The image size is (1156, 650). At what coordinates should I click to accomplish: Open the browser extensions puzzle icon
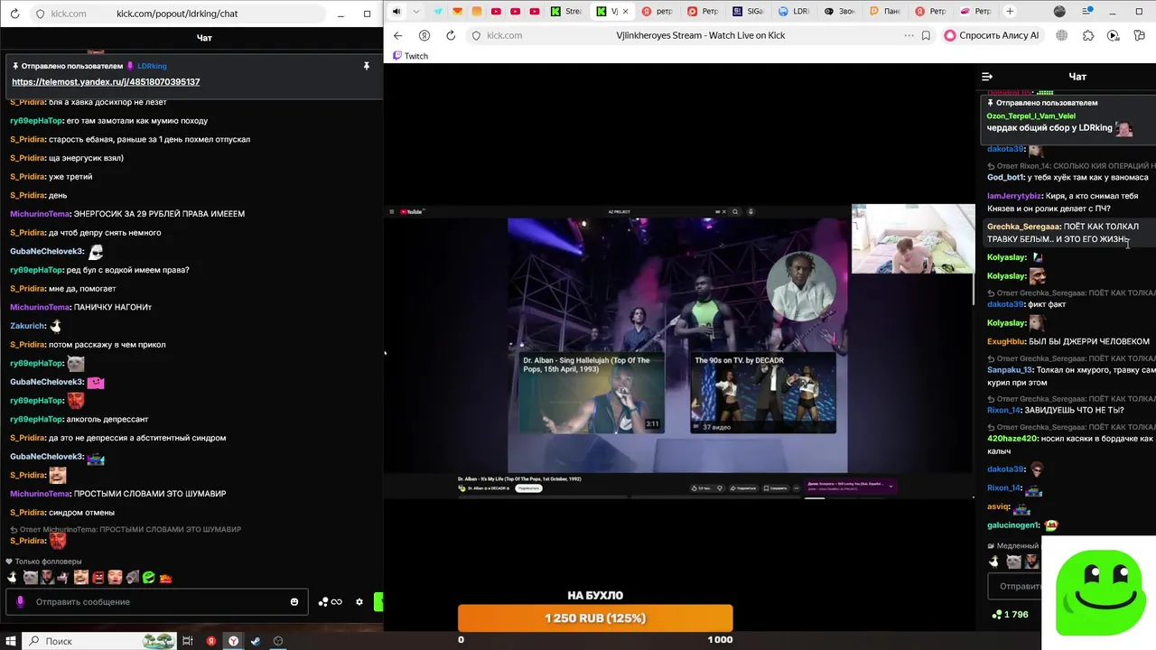coord(1087,35)
